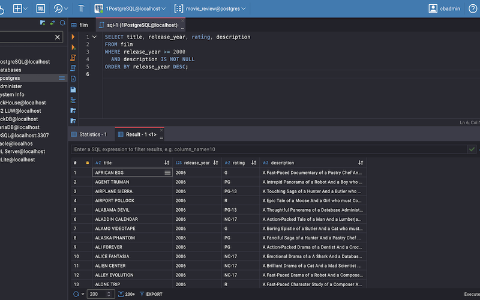Open auto-refresh dropdown arrow
Viewport: 480px width, 300px height.
(83, 294)
